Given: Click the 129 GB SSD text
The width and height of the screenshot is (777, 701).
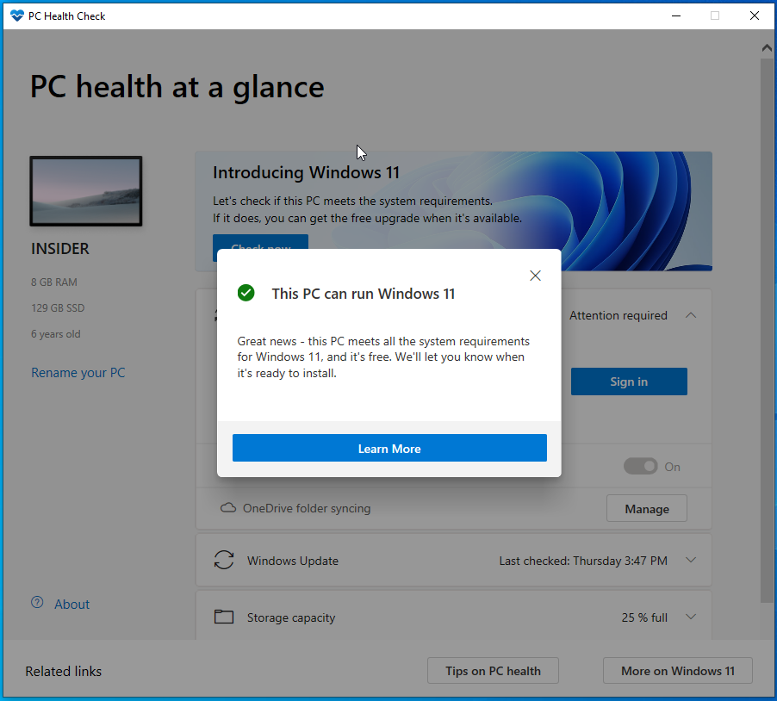Looking at the screenshot, I should click(x=58, y=307).
